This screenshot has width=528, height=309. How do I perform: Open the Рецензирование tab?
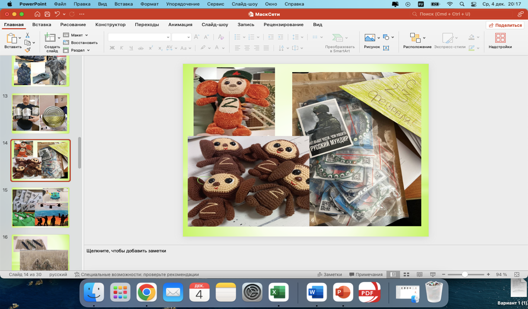284,25
